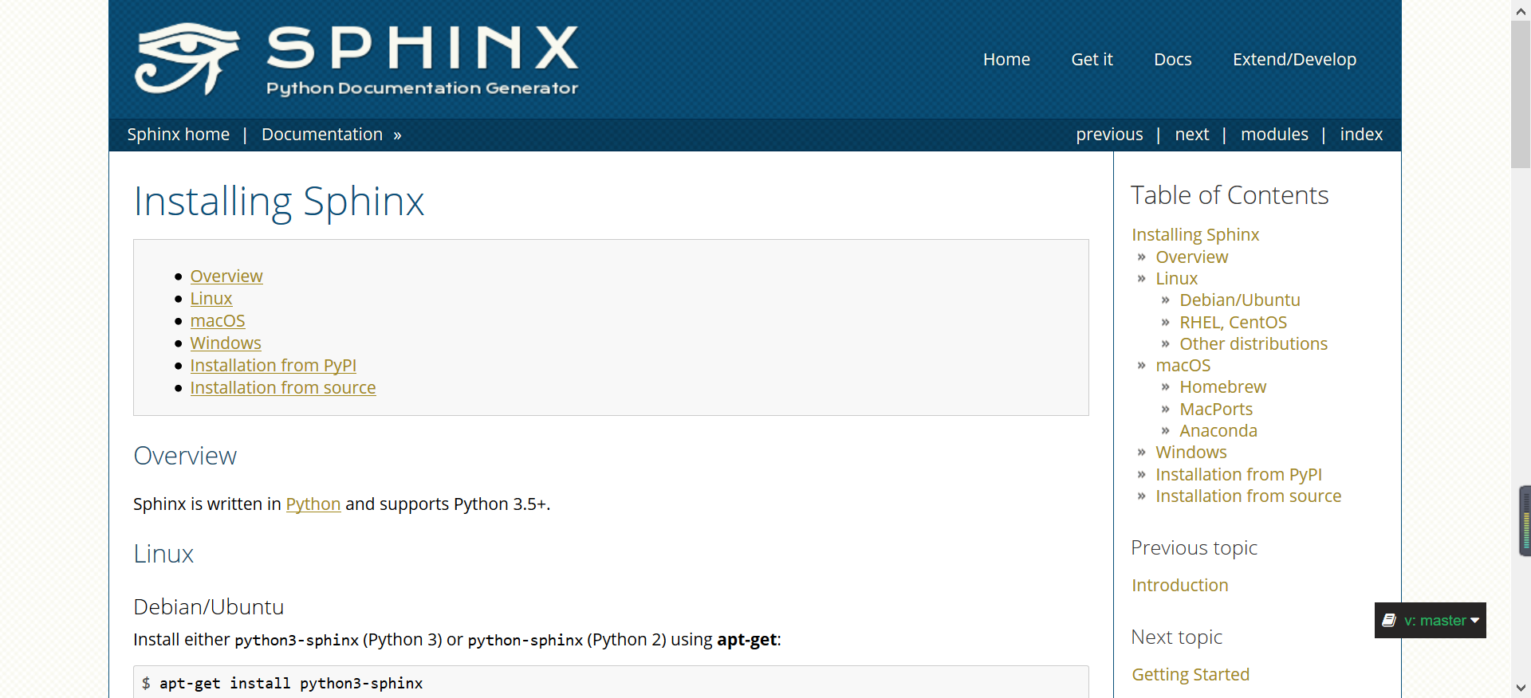Image resolution: width=1531 pixels, height=698 pixels.
Task: Click the apt-get install python3-sphinx code line
Action: click(291, 684)
